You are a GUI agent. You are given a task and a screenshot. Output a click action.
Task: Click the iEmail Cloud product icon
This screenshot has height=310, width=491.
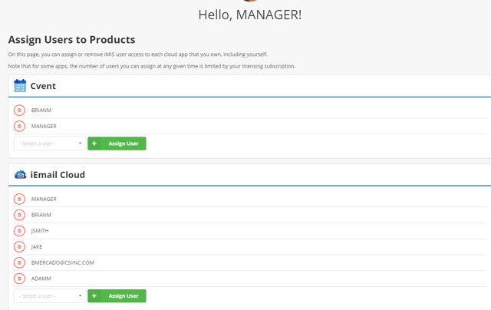[20, 175]
